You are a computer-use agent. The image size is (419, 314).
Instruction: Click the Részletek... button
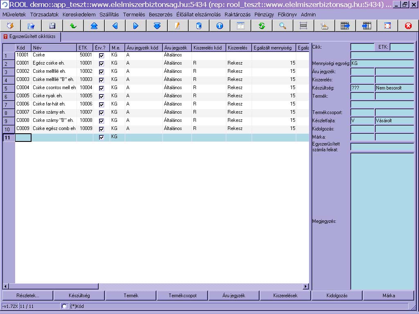28,296
